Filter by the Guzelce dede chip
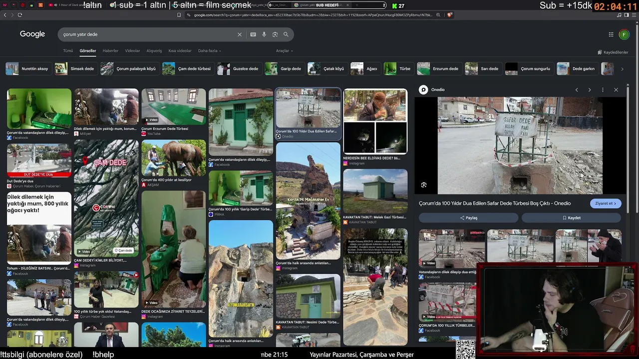Viewport: 639px width, 359px height. (239, 69)
